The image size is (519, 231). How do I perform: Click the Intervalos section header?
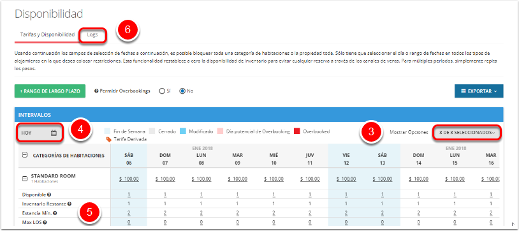pyautogui.click(x=259, y=115)
